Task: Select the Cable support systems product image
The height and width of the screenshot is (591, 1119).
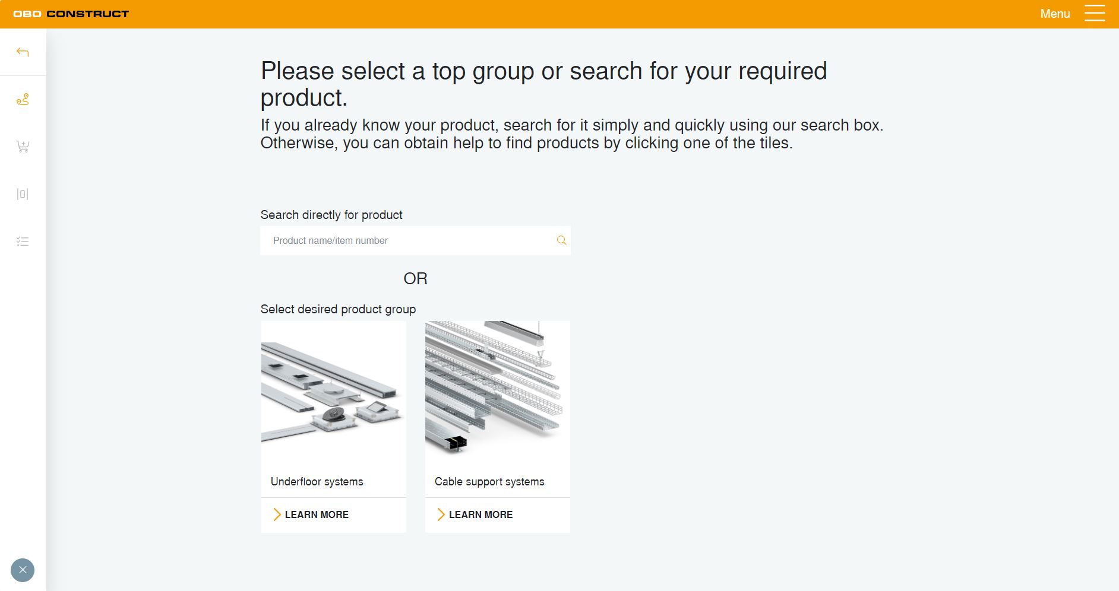Action: point(497,392)
